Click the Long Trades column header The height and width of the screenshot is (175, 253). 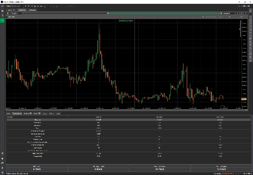click(x=159, y=117)
